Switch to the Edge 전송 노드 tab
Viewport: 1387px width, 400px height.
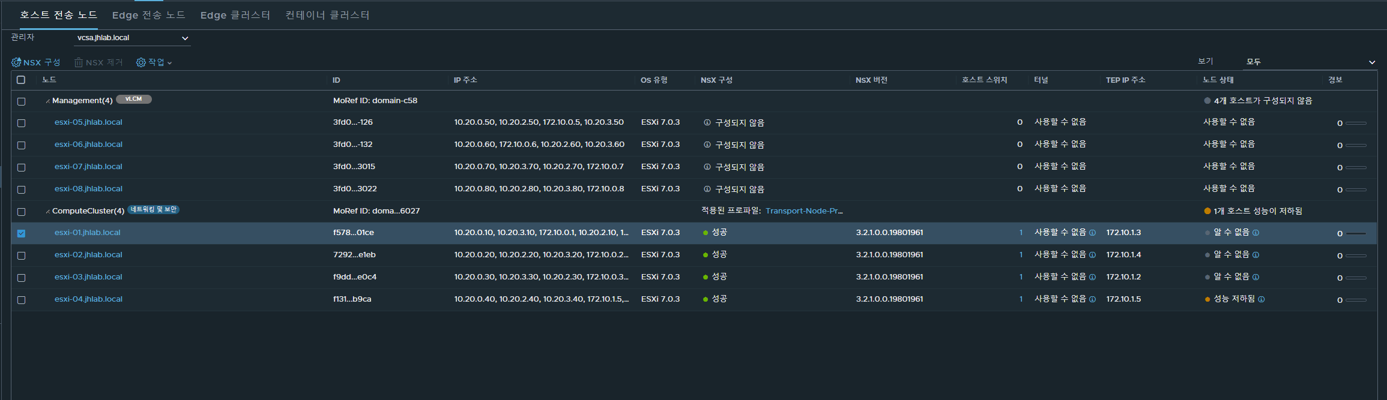[149, 15]
